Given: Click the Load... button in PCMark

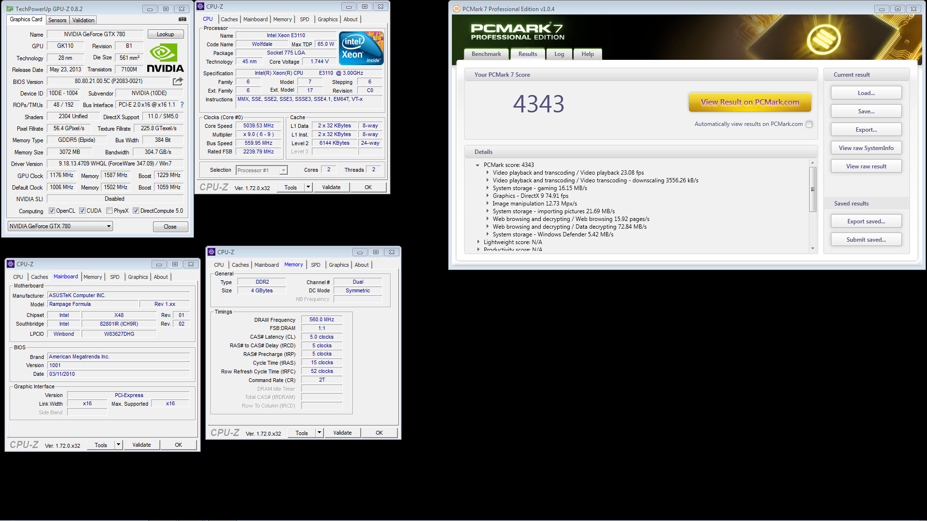Looking at the screenshot, I should pos(866,93).
